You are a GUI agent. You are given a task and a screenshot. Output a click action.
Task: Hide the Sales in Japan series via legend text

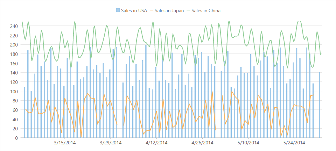pos(169,10)
